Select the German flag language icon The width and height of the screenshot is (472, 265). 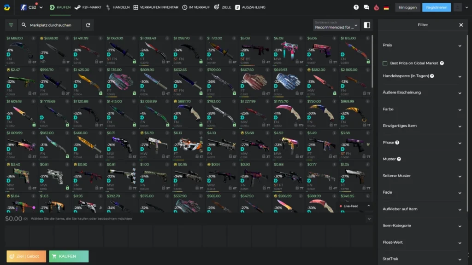pos(386,7)
